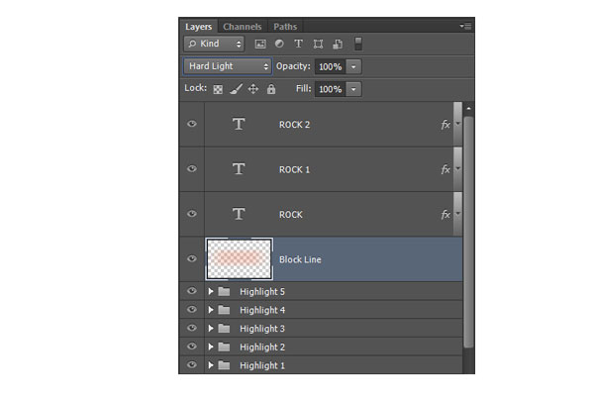594x396 pixels.
Task: Hide the ROCK 2 layer
Action: tap(192, 124)
